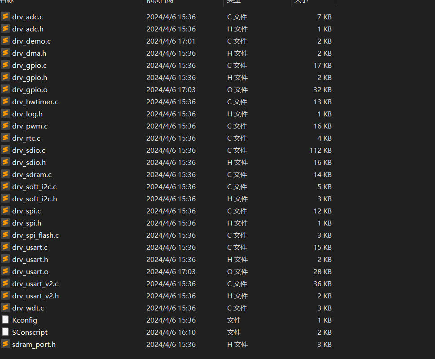Click the 112 KB size value

[x=321, y=150]
